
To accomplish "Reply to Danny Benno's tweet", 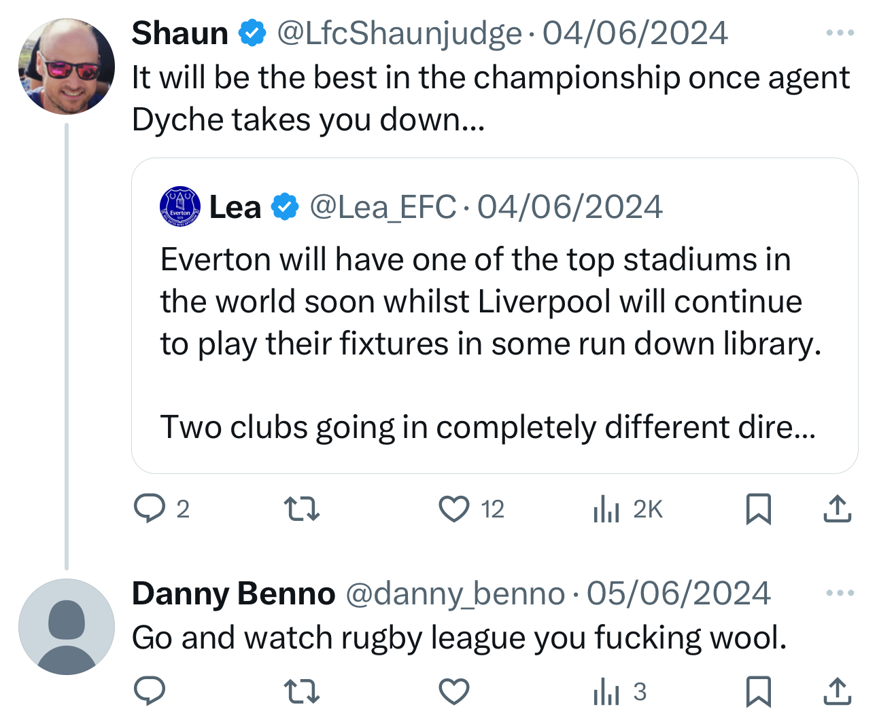I will (x=150, y=691).
